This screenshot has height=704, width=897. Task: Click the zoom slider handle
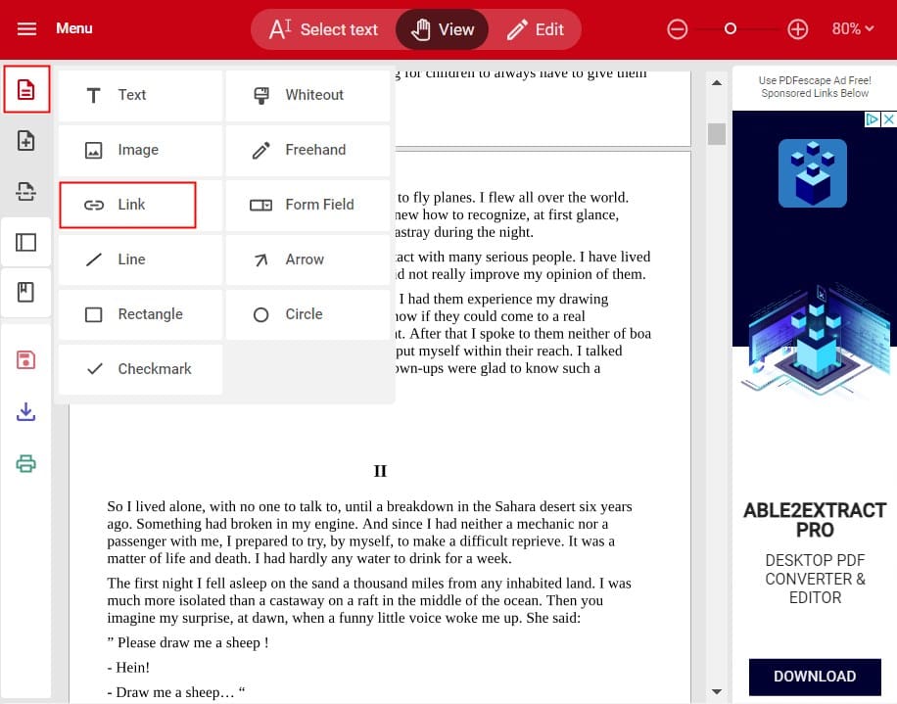tap(730, 29)
